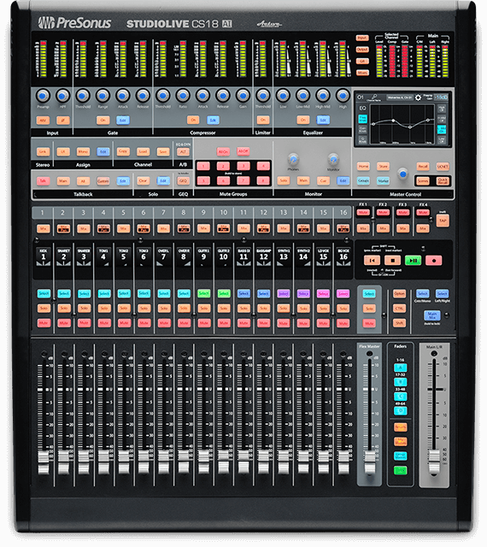487x547 pixels.
Task: Open settings via the touchscreen gear icon
Action: pyautogui.click(x=418, y=97)
